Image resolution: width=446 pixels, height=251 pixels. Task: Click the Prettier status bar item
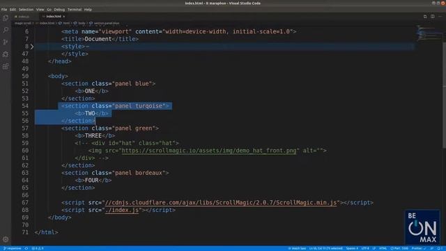(419, 248)
